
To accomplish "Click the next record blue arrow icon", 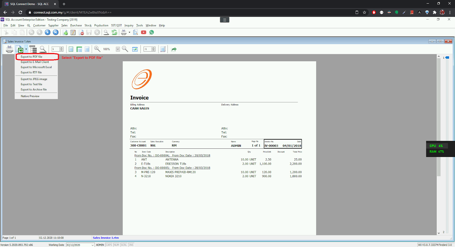I will [47, 32].
